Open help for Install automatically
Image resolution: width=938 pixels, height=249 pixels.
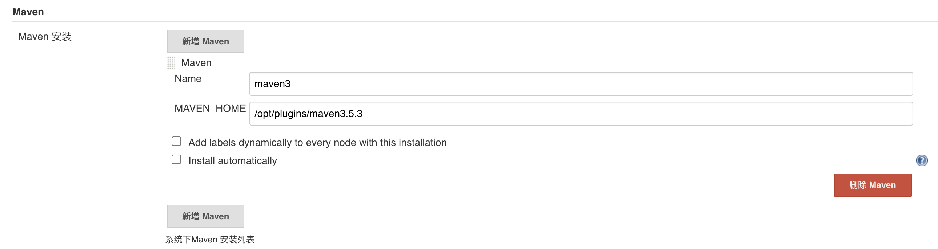click(x=922, y=160)
